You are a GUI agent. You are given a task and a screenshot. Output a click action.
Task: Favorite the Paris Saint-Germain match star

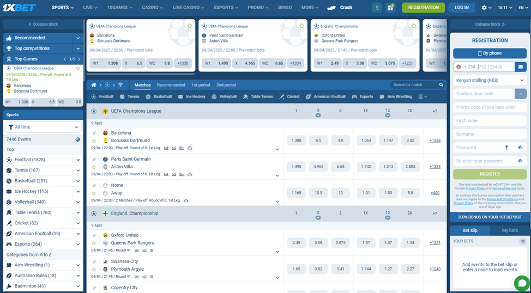94,167
